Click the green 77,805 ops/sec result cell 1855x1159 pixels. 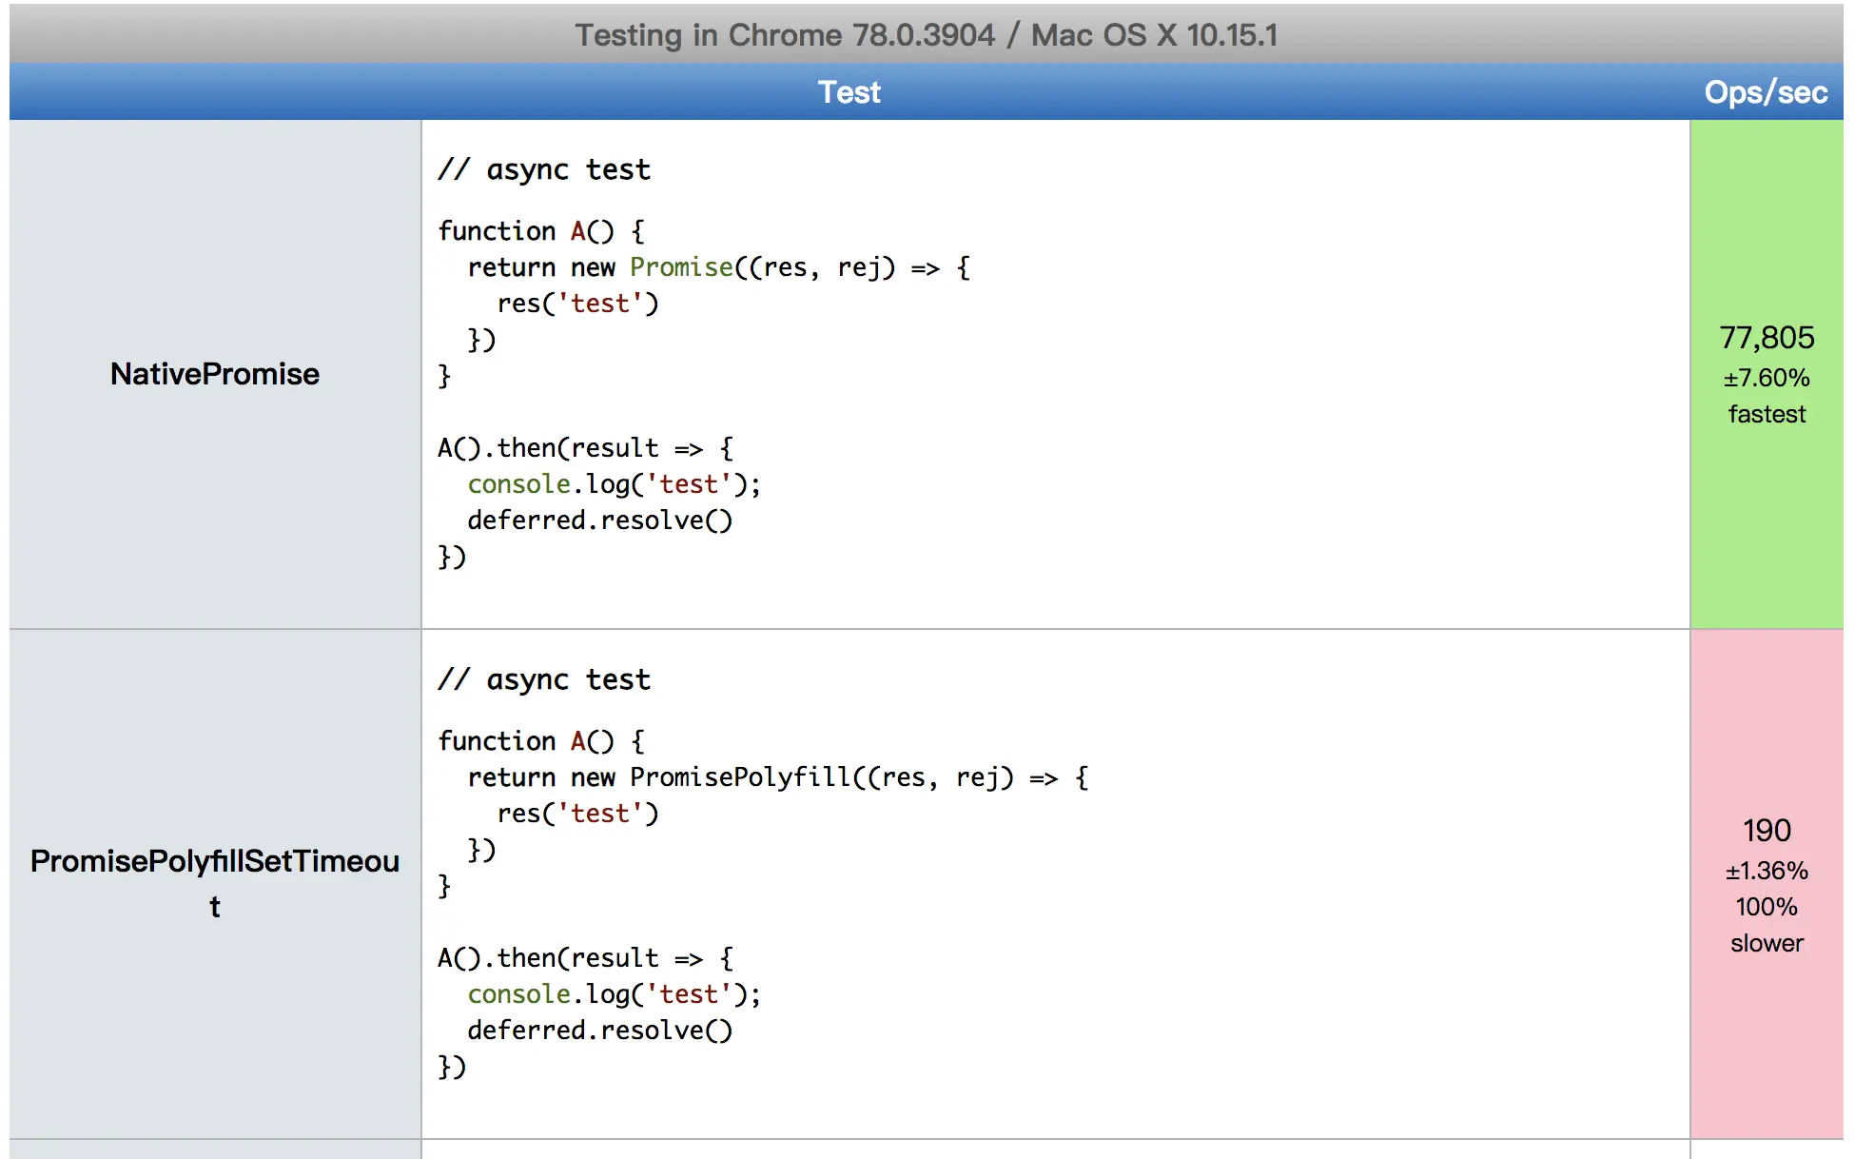click(x=1767, y=338)
